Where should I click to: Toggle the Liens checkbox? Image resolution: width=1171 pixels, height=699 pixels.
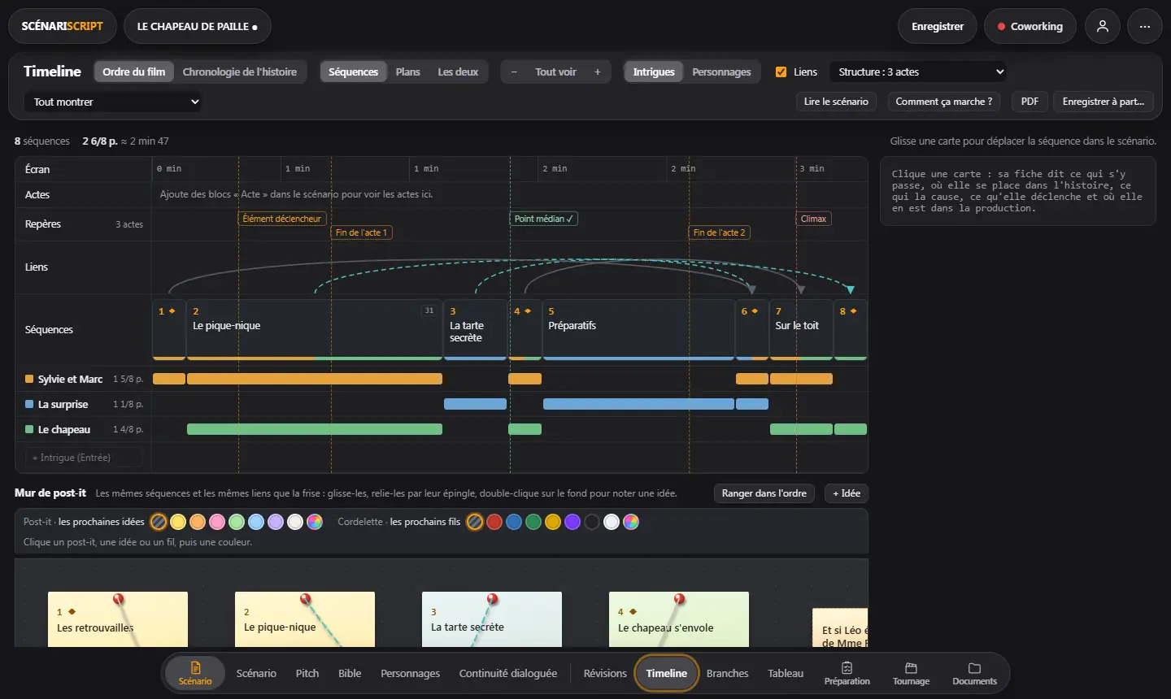pyautogui.click(x=781, y=72)
